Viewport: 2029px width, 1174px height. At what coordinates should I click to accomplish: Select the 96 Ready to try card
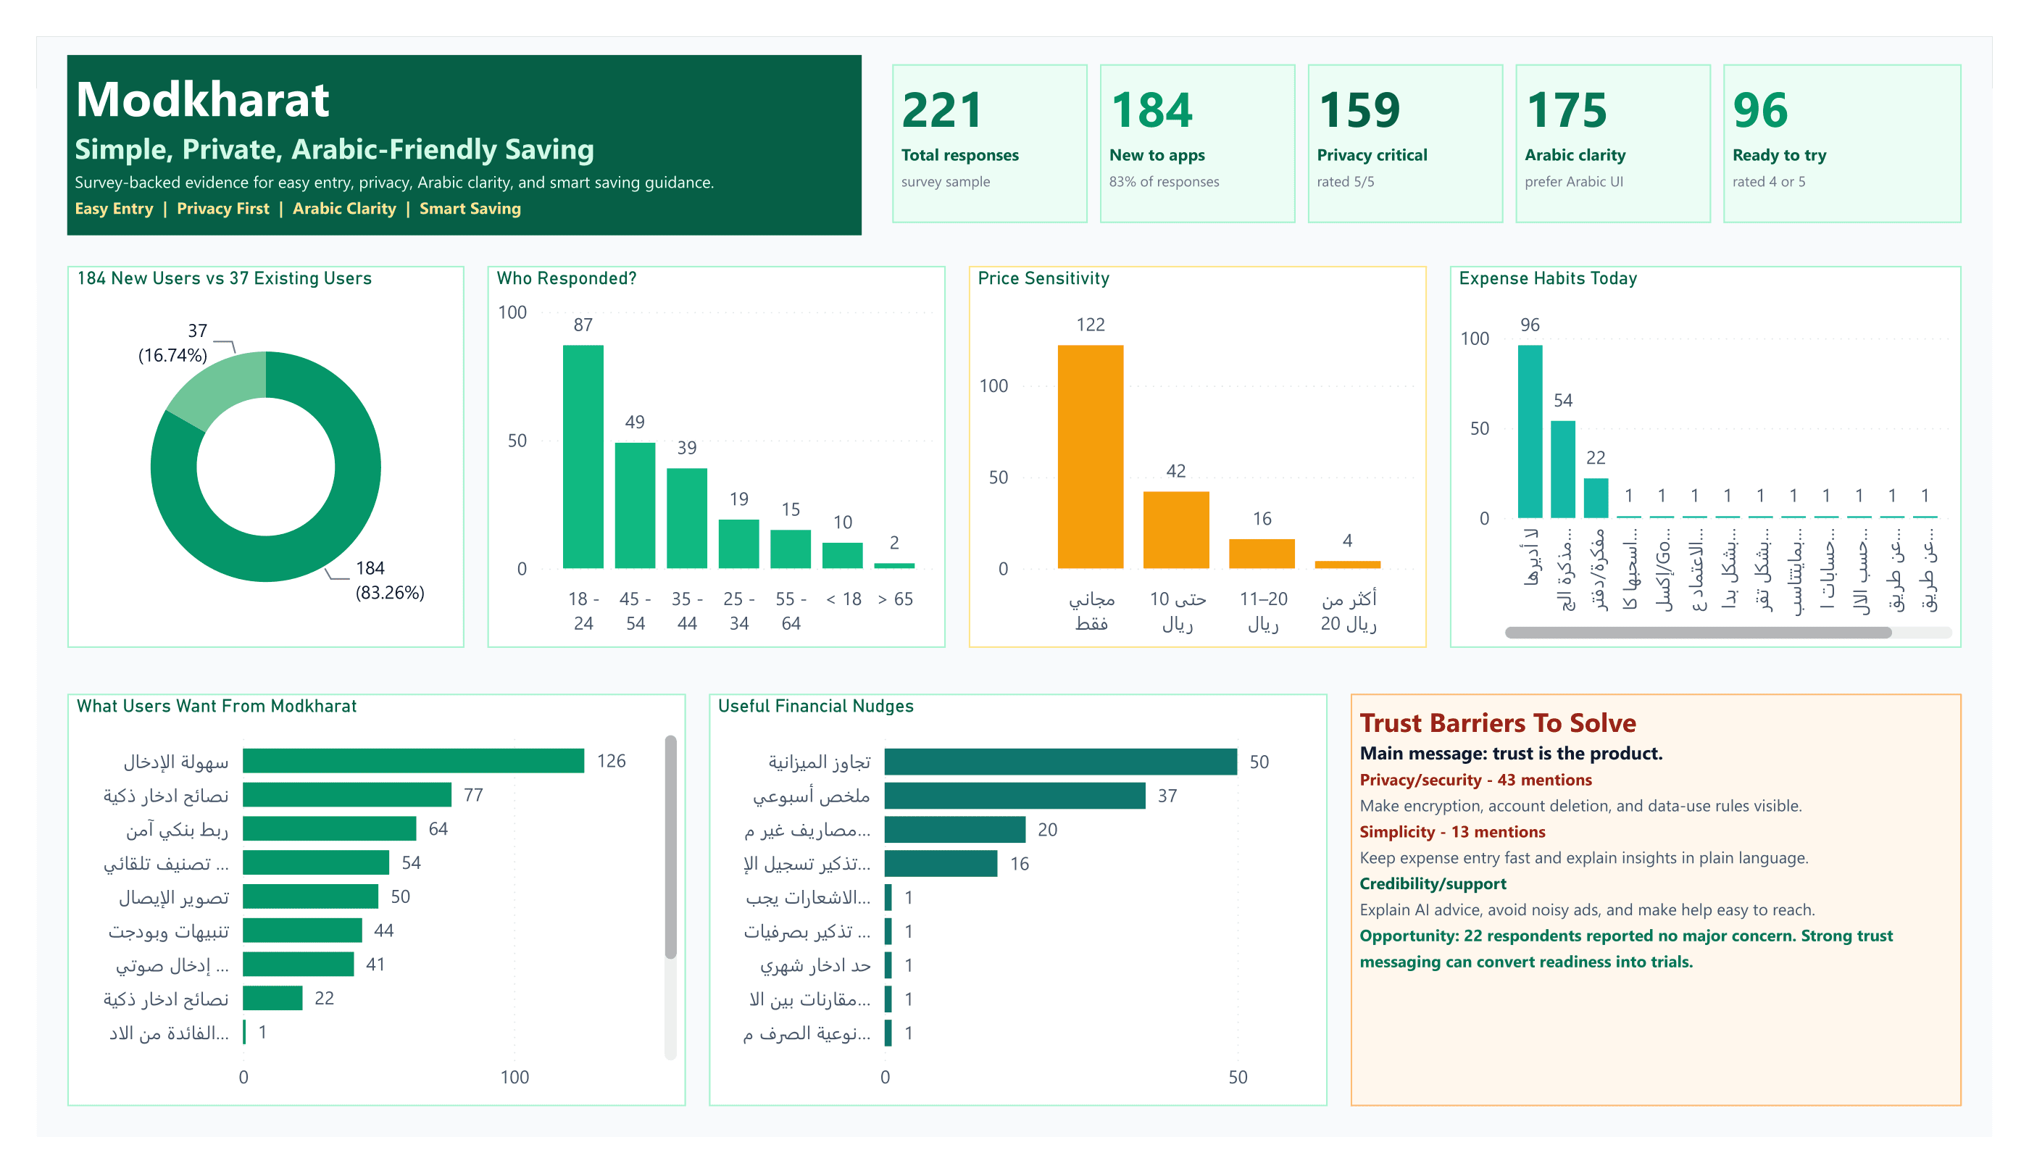tap(1842, 143)
